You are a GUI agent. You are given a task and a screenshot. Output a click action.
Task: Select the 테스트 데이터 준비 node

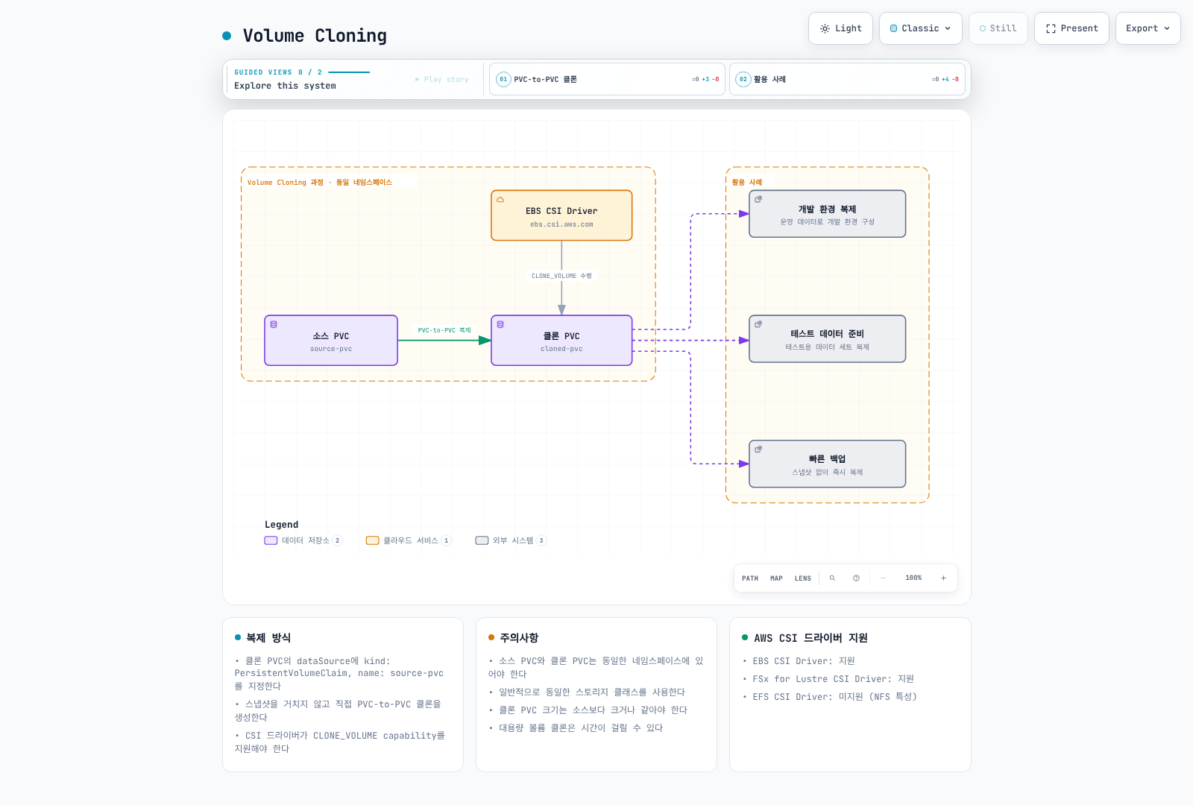pyautogui.click(x=828, y=339)
